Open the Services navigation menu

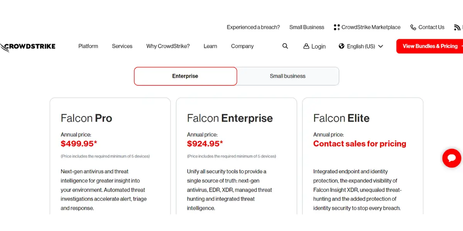coord(122,46)
